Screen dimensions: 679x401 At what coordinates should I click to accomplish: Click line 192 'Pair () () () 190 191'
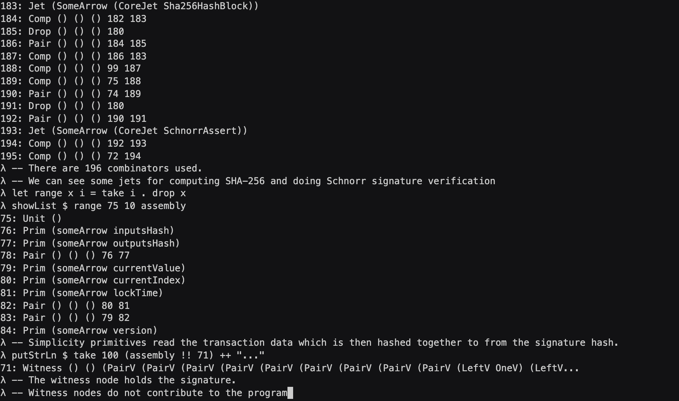(x=73, y=119)
